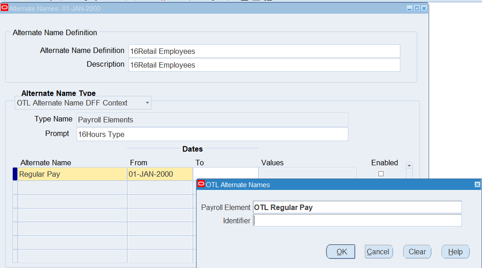Viewport: 482px width, 268px height.
Task: Minimize the Alternate Names window
Action: coord(409,8)
